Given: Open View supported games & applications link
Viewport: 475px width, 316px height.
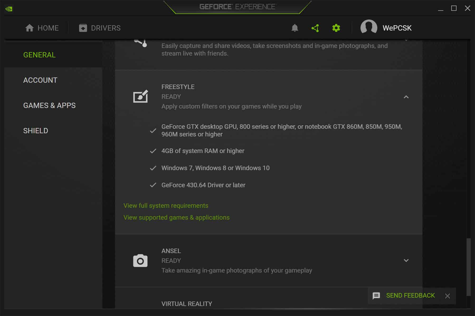Looking at the screenshot, I should tap(177, 218).
